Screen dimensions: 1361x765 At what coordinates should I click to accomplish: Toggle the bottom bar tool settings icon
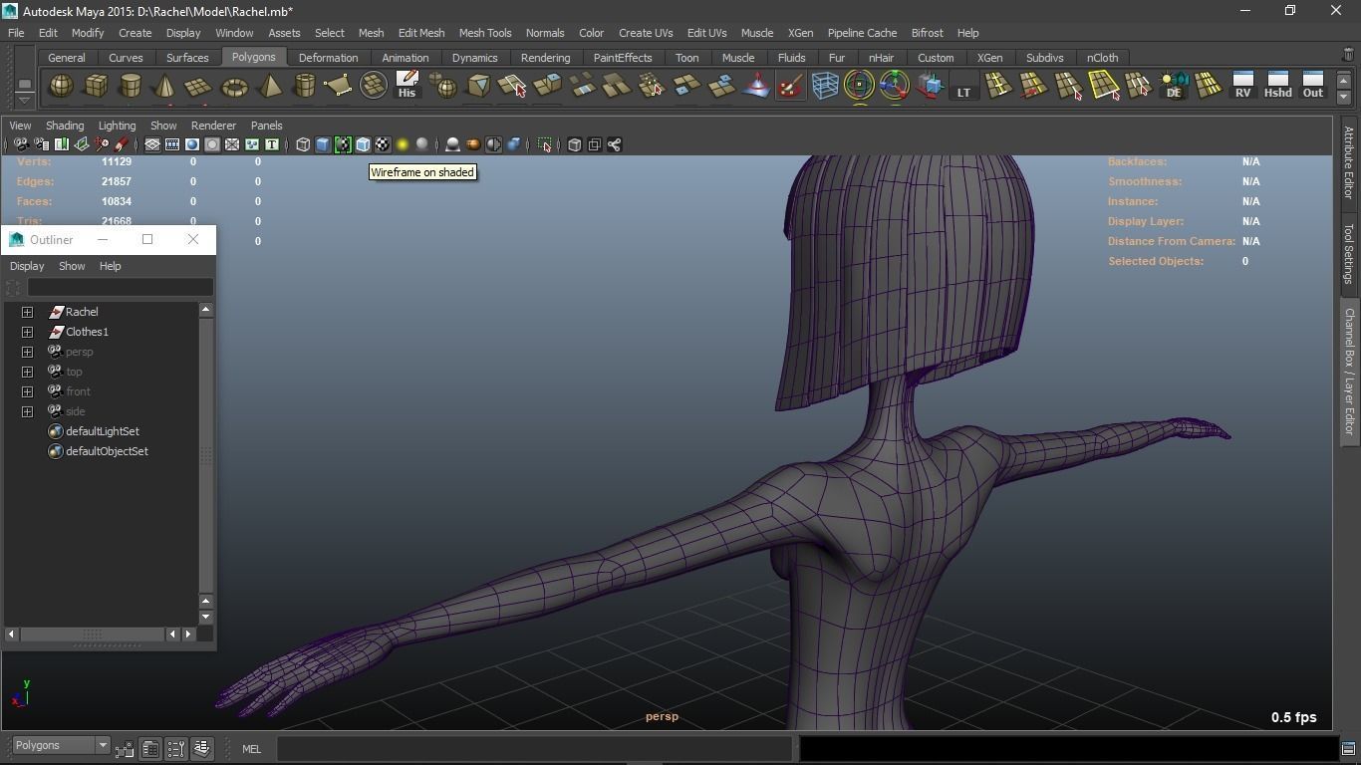pyautogui.click(x=175, y=749)
